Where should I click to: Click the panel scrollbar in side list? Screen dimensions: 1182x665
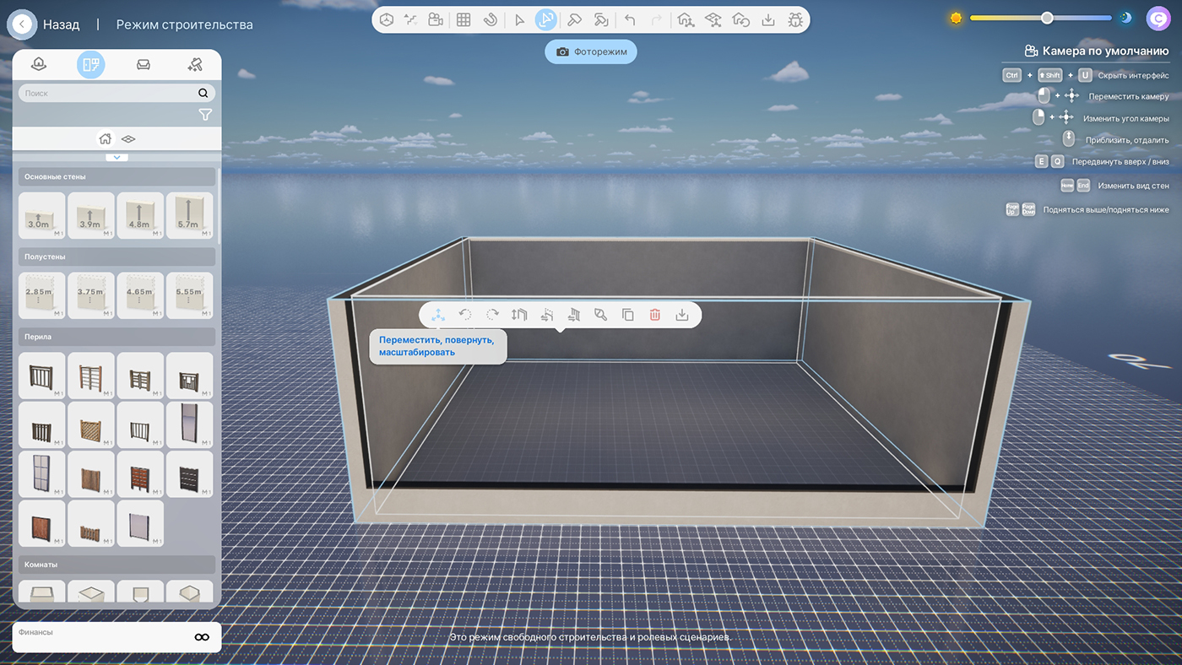[x=219, y=207]
